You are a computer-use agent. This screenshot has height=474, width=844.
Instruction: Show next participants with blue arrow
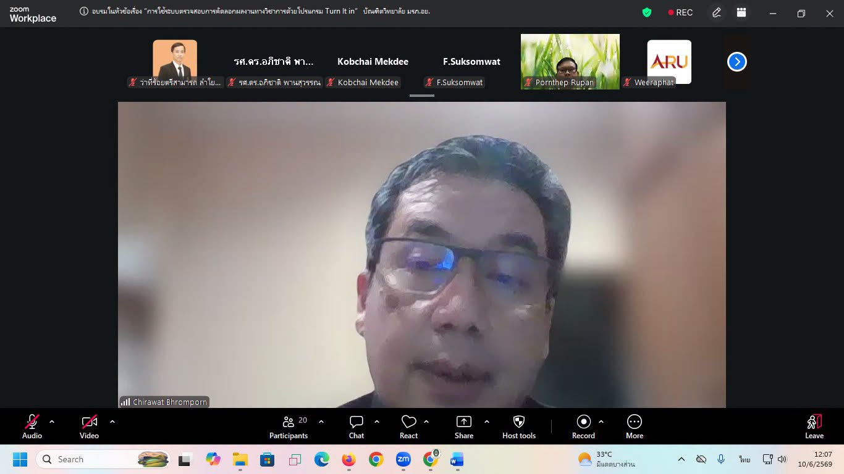coord(737,62)
